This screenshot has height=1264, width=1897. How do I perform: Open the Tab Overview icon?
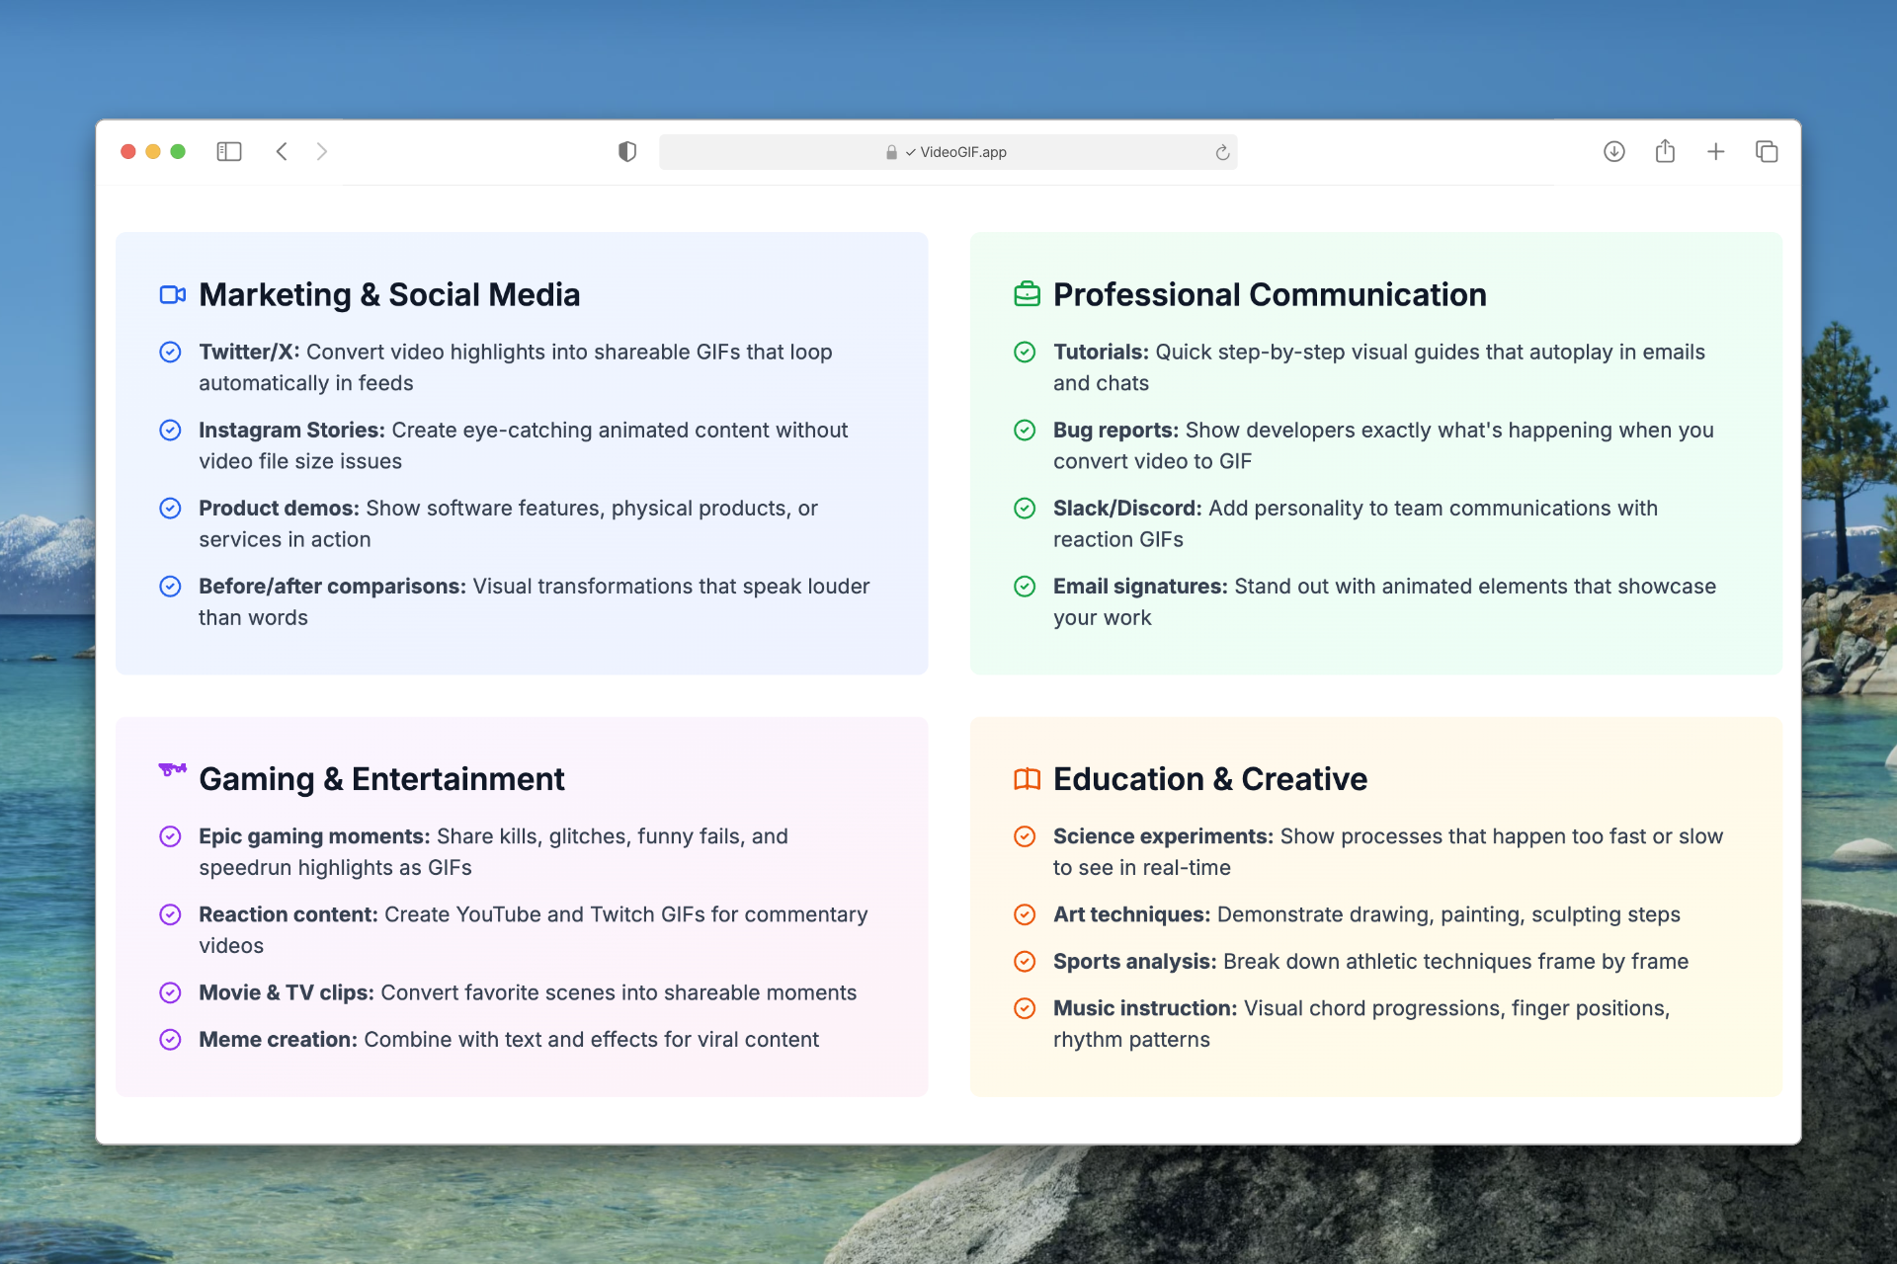pyautogui.click(x=1767, y=152)
